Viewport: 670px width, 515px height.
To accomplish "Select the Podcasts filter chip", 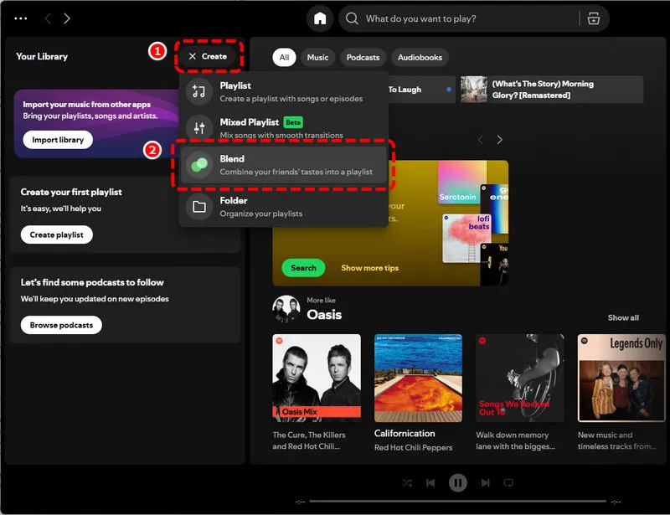I will point(363,57).
